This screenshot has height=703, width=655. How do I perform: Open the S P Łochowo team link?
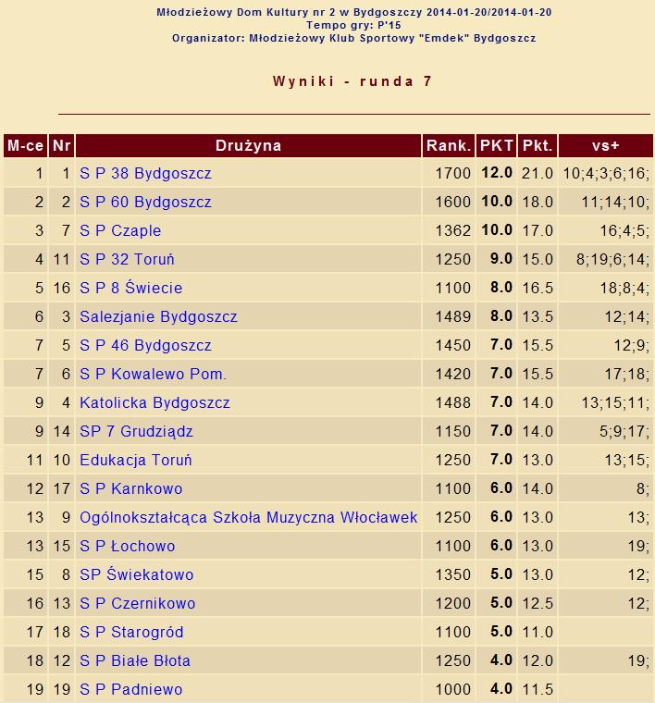(128, 546)
